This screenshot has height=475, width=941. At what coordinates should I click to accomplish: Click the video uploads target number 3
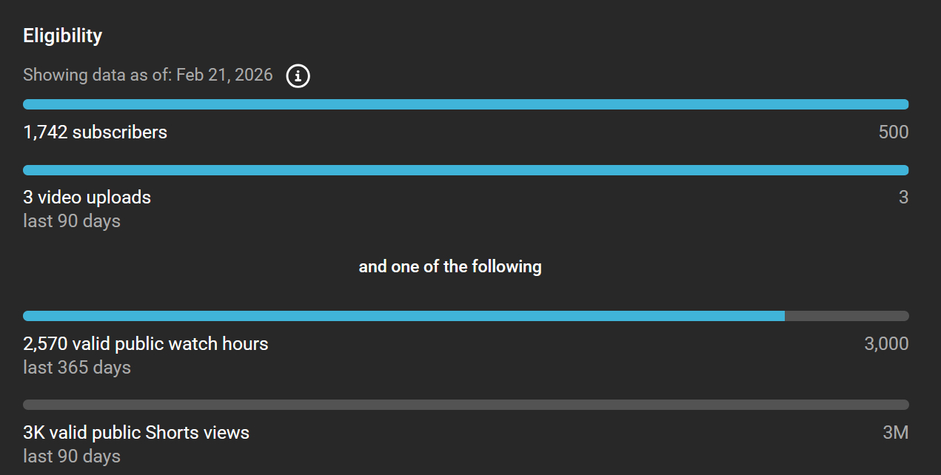click(903, 198)
